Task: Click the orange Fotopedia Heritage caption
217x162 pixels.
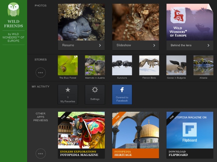Action: (136, 153)
